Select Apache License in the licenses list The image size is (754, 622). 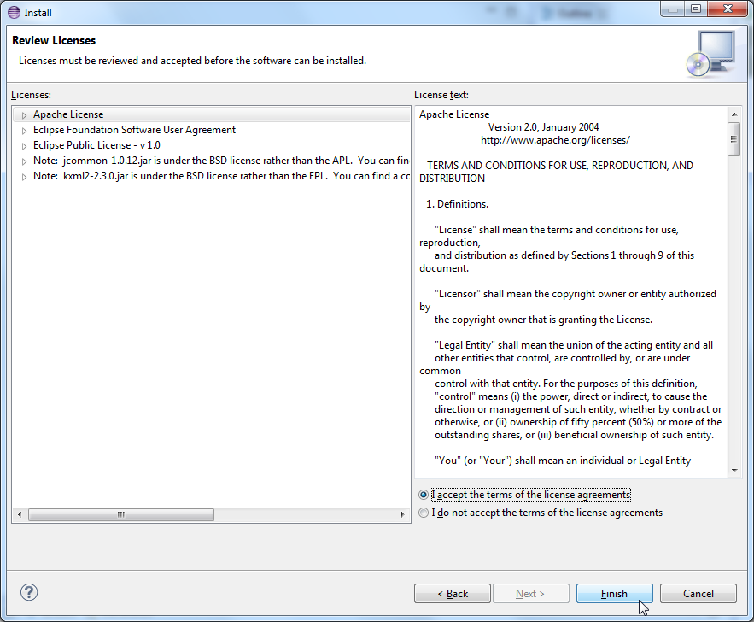click(x=212, y=114)
